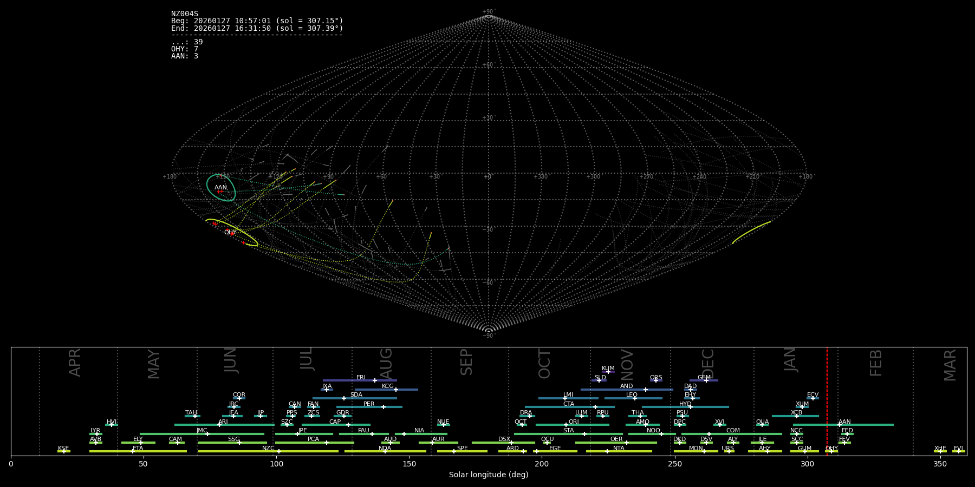Image resolution: width=975 pixels, height=487 pixels.
Task: Click the red dashed current solar longitude line
Action: click(x=827, y=401)
